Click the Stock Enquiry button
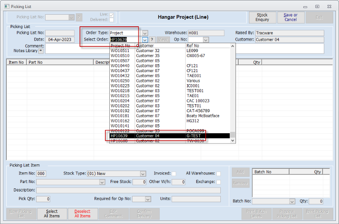 tap(262, 17)
